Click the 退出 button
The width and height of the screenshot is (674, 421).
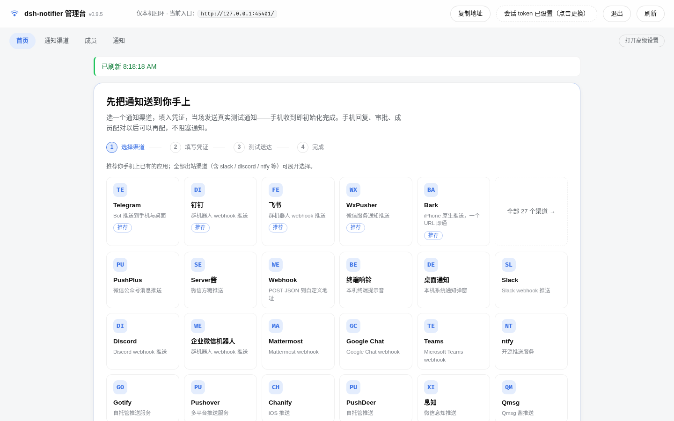point(617,14)
